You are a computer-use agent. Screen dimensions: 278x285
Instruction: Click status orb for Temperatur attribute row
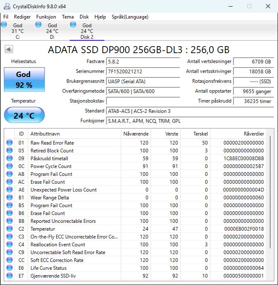[9, 229]
